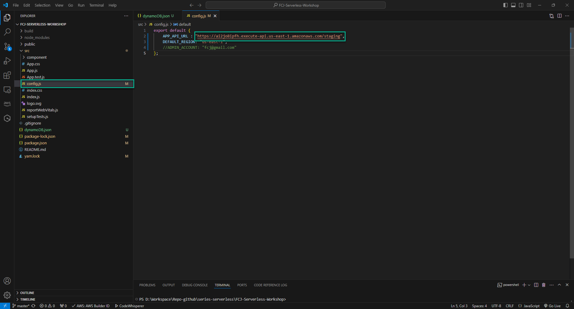Go back using the navigation arrow
The width and height of the screenshot is (574, 309).
[x=192, y=5]
